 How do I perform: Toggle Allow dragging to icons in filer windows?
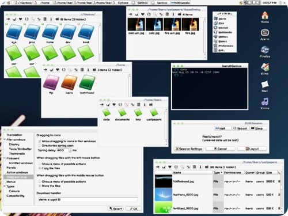(40, 141)
